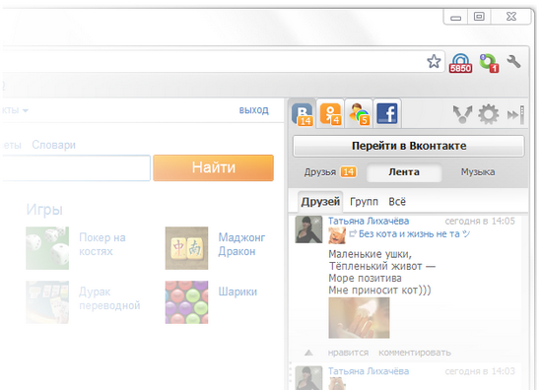Image resolution: width=542 pixels, height=390 pixels.
Task: Select the 'Лента' tab
Action: pos(404,172)
